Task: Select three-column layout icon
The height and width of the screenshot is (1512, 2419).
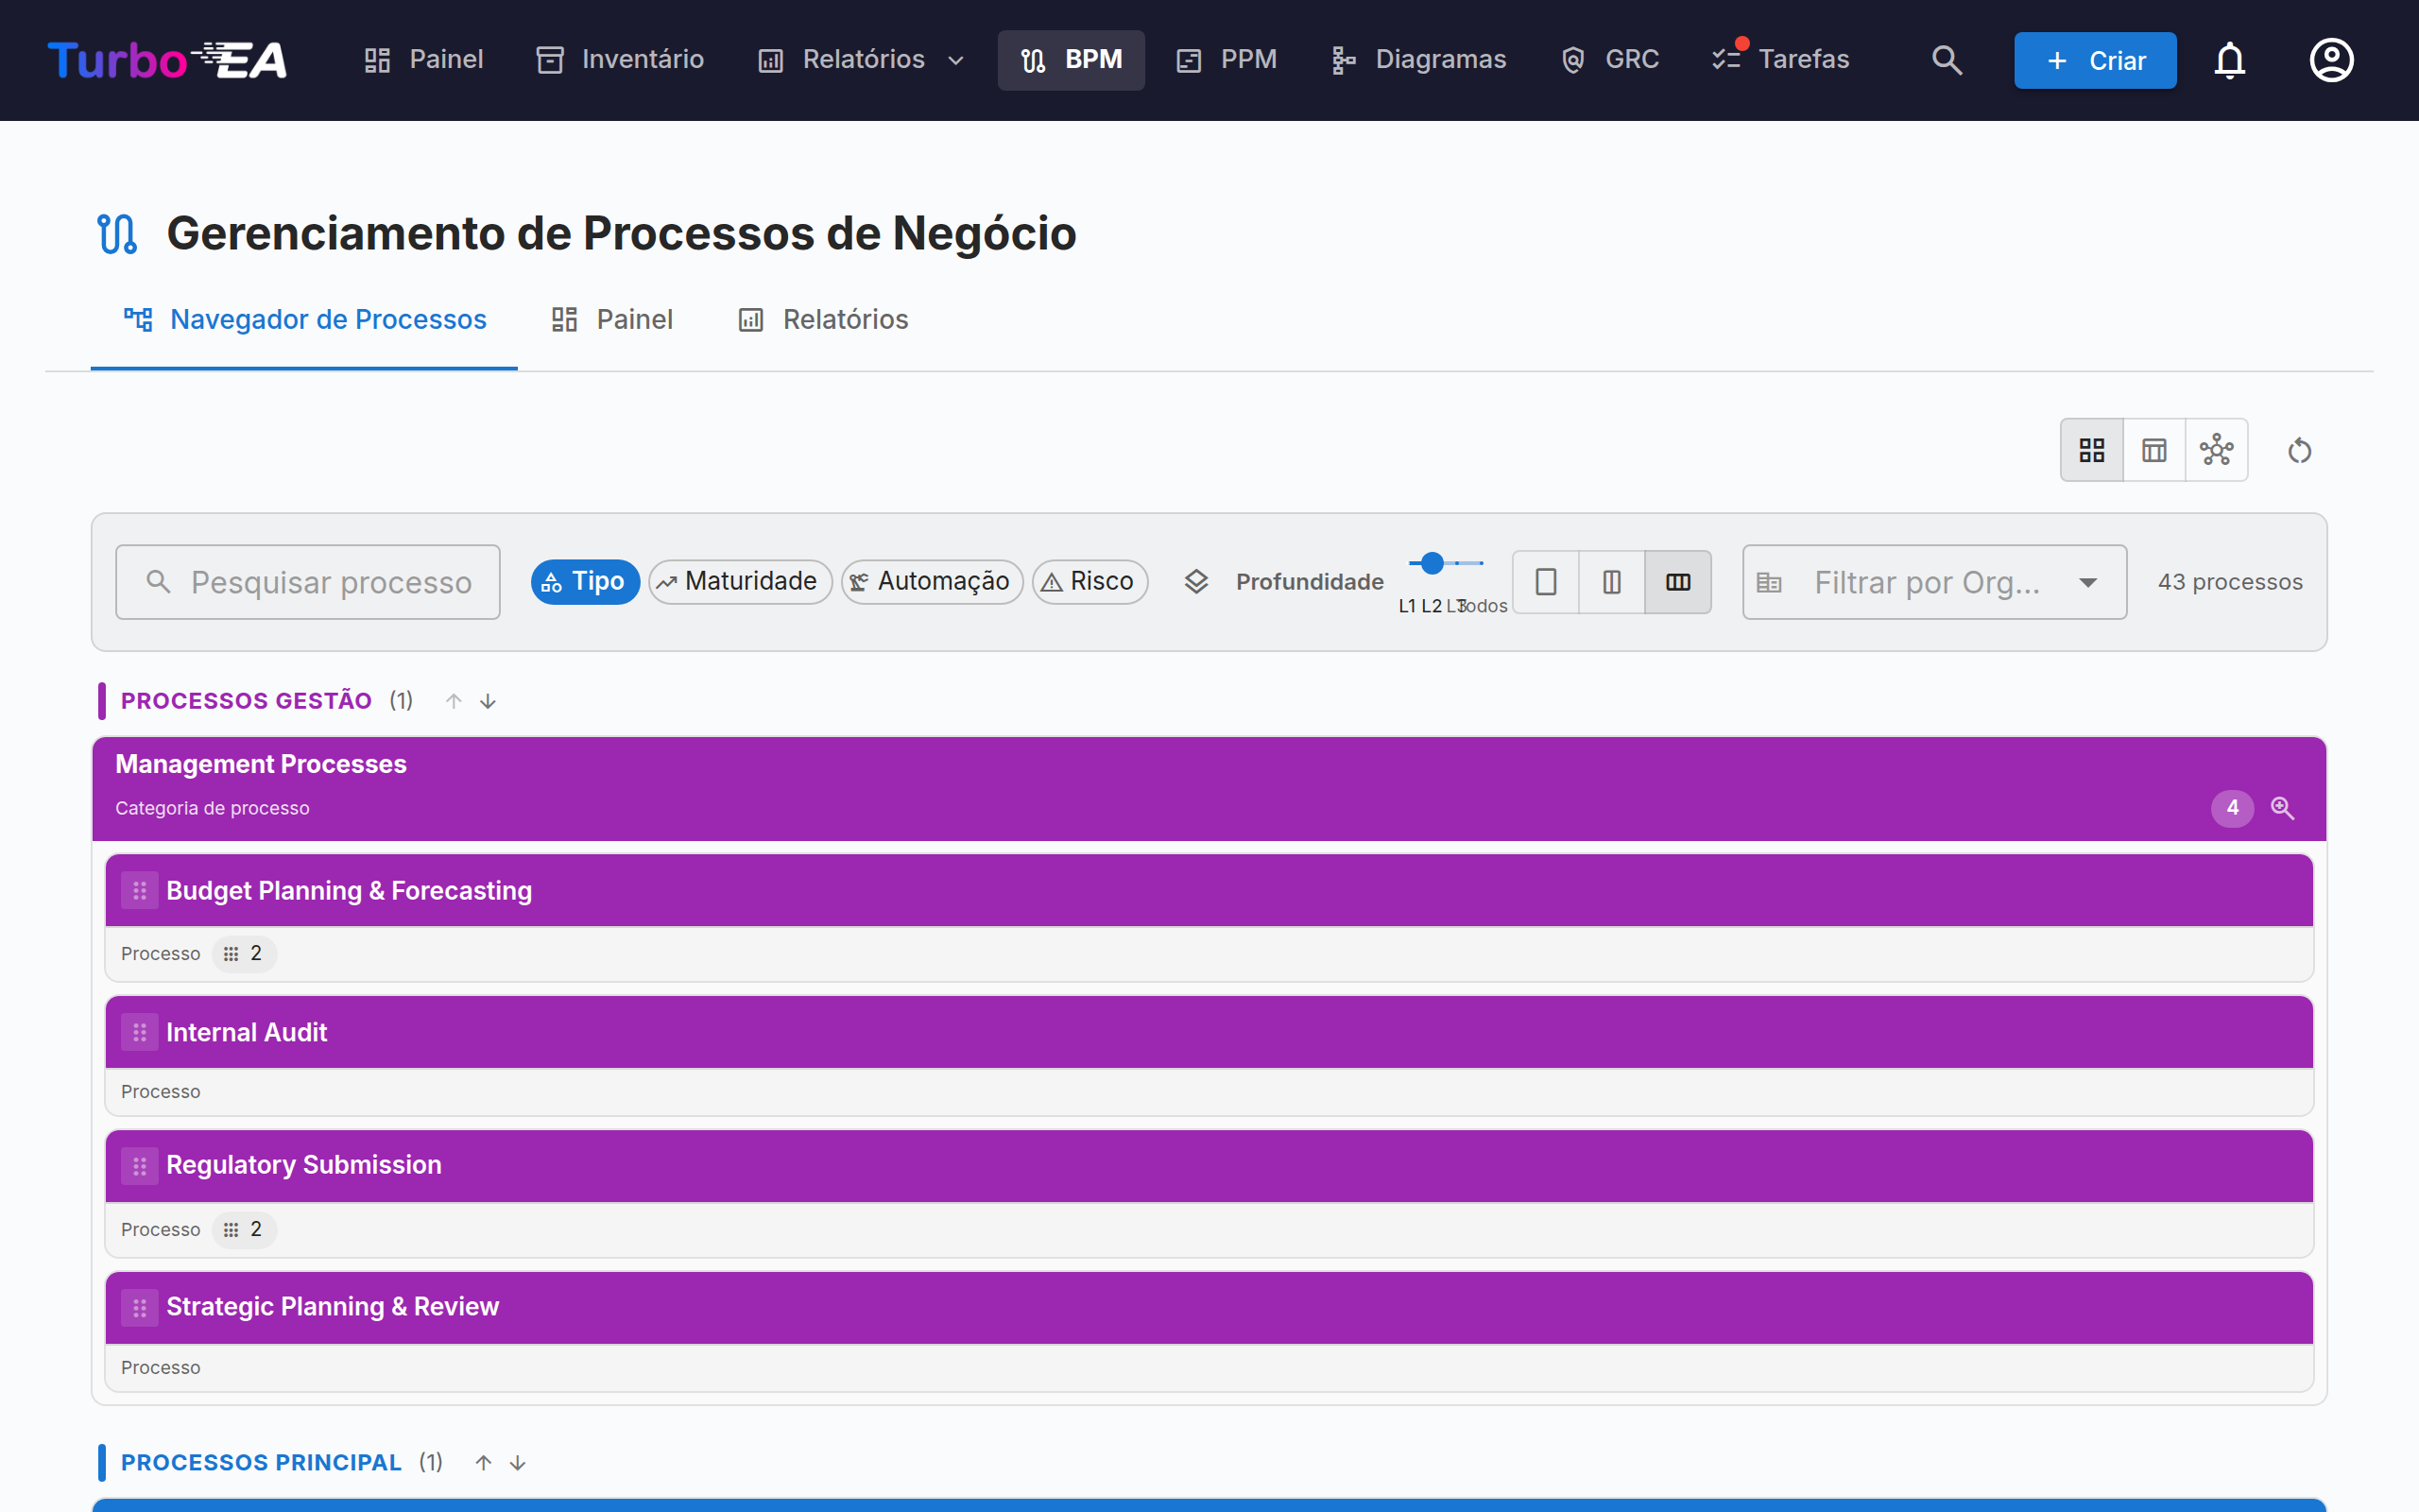Action: [x=1677, y=582]
